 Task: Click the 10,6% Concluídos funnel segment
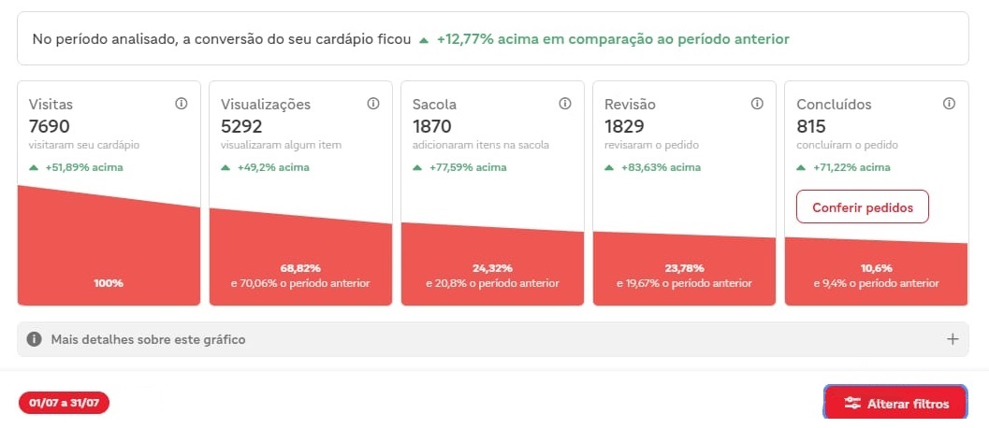point(876,276)
